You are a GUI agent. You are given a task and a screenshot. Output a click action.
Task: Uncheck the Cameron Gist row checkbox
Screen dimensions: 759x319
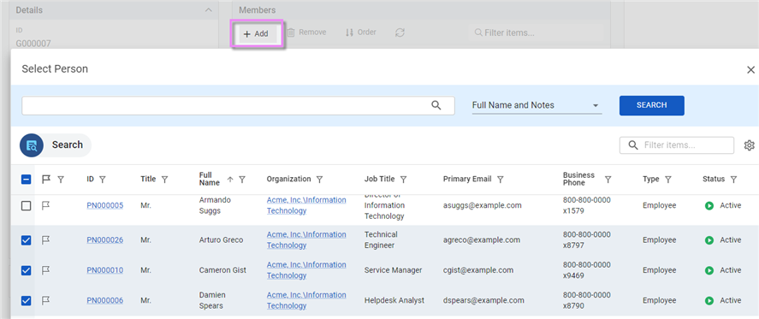click(27, 270)
